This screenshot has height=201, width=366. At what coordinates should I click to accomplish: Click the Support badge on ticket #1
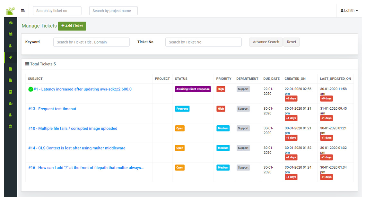pos(243,89)
